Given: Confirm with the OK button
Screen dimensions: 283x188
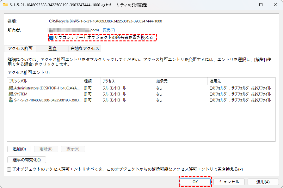Looking at the screenshot, I should 195,182.
